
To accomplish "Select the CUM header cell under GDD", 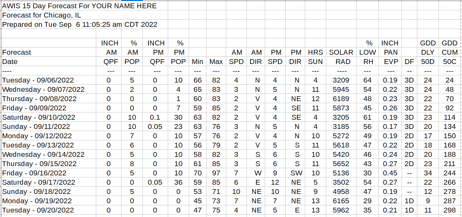I will click(450, 52).
